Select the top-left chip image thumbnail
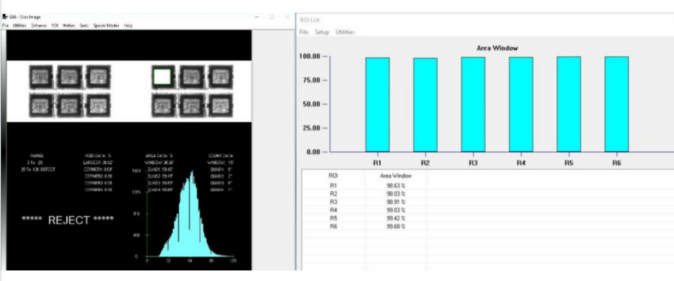 pyautogui.click(x=42, y=77)
